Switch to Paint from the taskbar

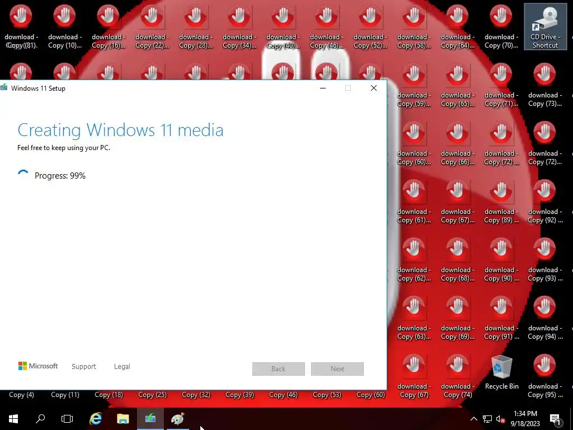pos(178,419)
